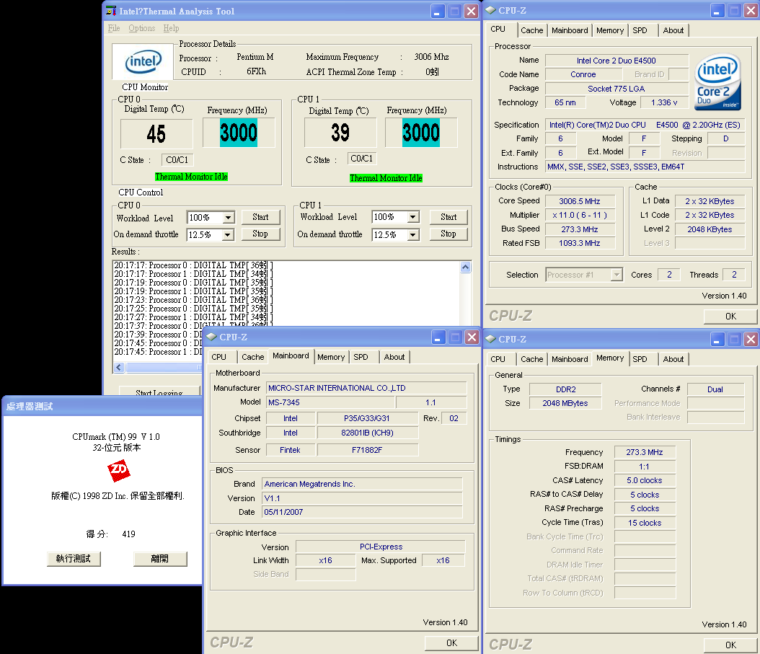Screen dimensions: 760x654
Task: Click results log horizontal scroll-left arrow
Action: pos(119,368)
